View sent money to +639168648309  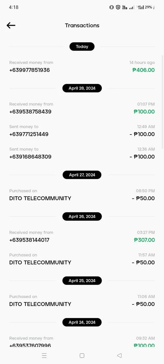pyautogui.click(x=82, y=153)
